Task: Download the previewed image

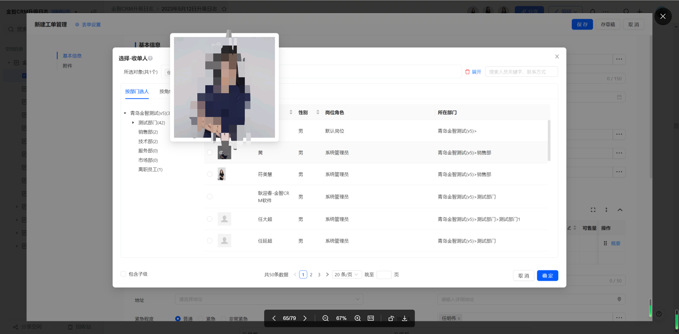Action: point(404,318)
